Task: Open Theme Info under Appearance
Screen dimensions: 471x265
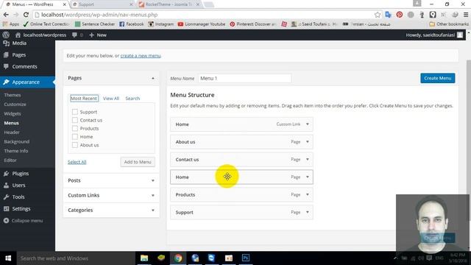Action: [x=16, y=151]
